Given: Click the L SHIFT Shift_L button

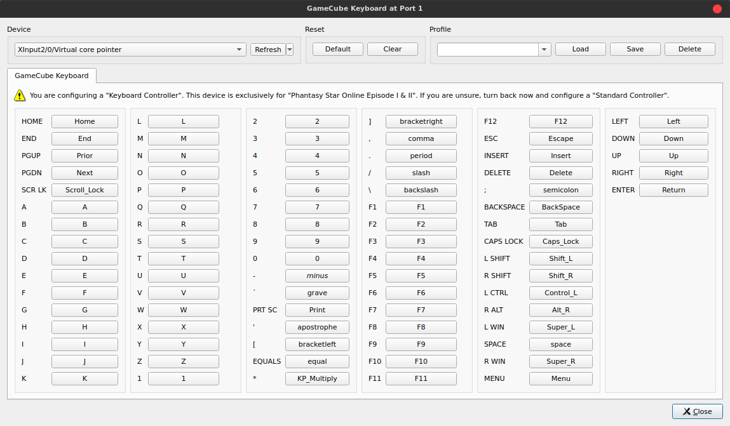Looking at the screenshot, I should pyautogui.click(x=560, y=258).
